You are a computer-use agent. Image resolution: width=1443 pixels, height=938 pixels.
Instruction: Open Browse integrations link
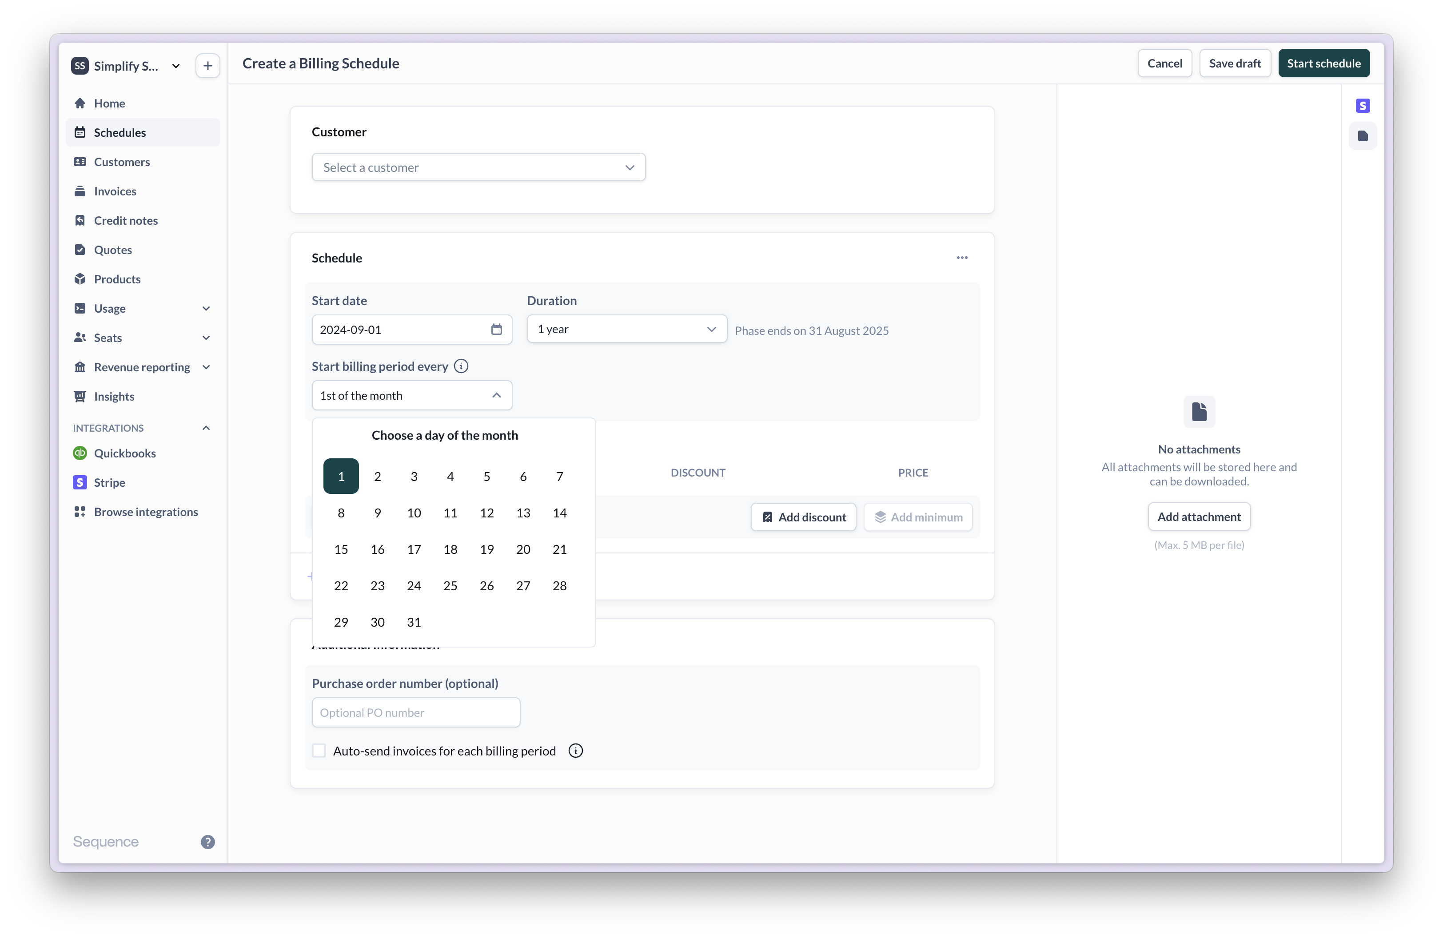point(143,512)
